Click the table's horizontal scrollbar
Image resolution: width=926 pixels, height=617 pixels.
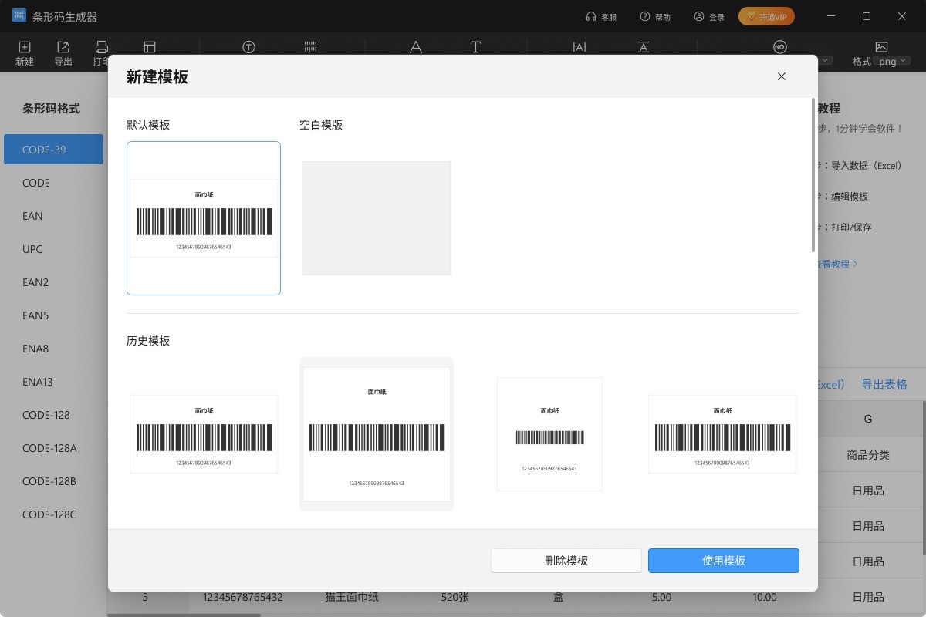(x=184, y=615)
